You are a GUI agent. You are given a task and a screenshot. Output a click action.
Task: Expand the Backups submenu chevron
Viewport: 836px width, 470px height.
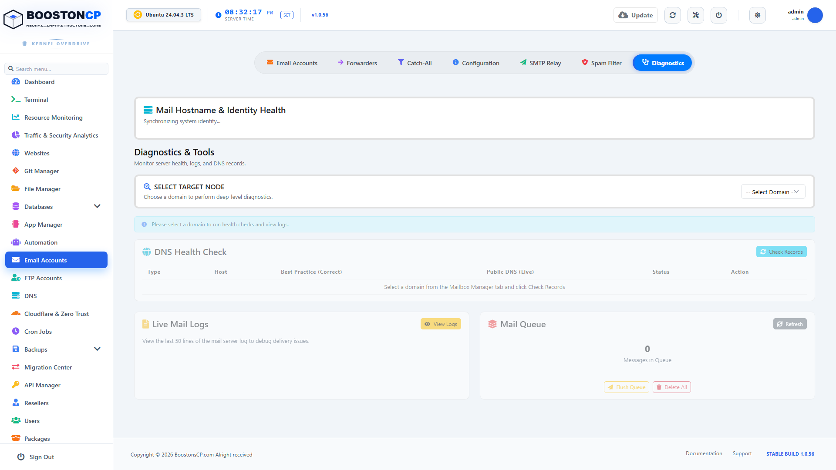pos(97,349)
